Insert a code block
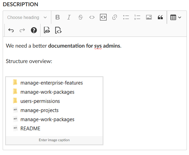The height and width of the screenshot is (155, 189). click(x=103, y=17)
